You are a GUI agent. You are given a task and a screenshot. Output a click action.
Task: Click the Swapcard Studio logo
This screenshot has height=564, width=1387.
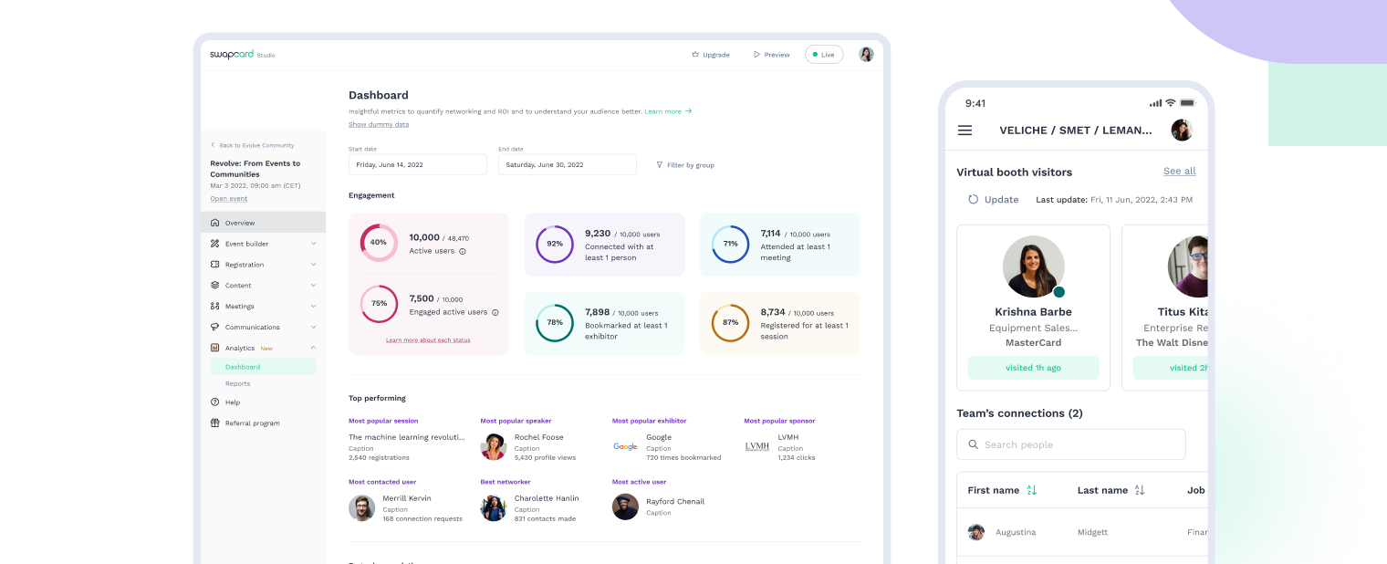click(242, 55)
